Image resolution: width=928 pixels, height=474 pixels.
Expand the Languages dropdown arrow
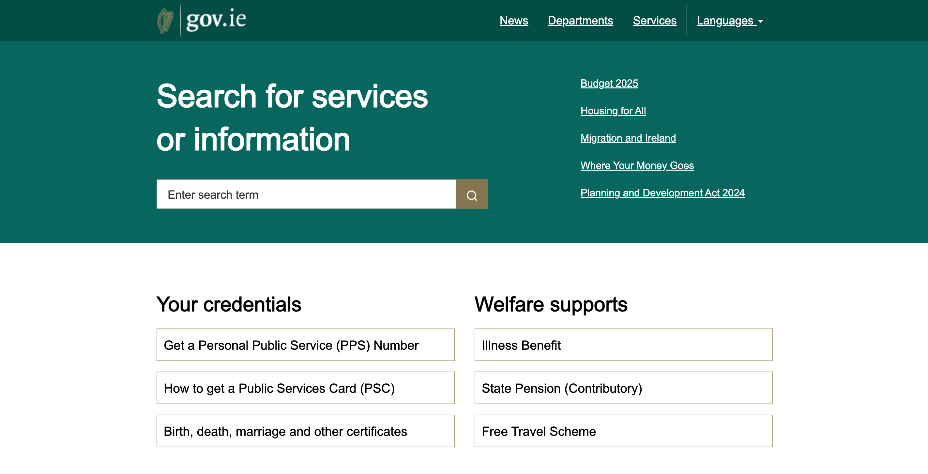(760, 22)
